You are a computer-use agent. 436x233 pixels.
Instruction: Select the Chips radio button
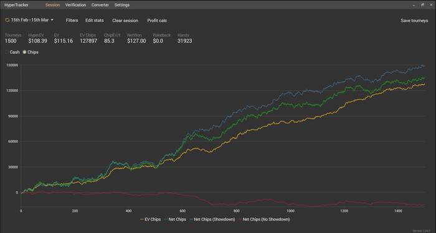tap(24, 52)
